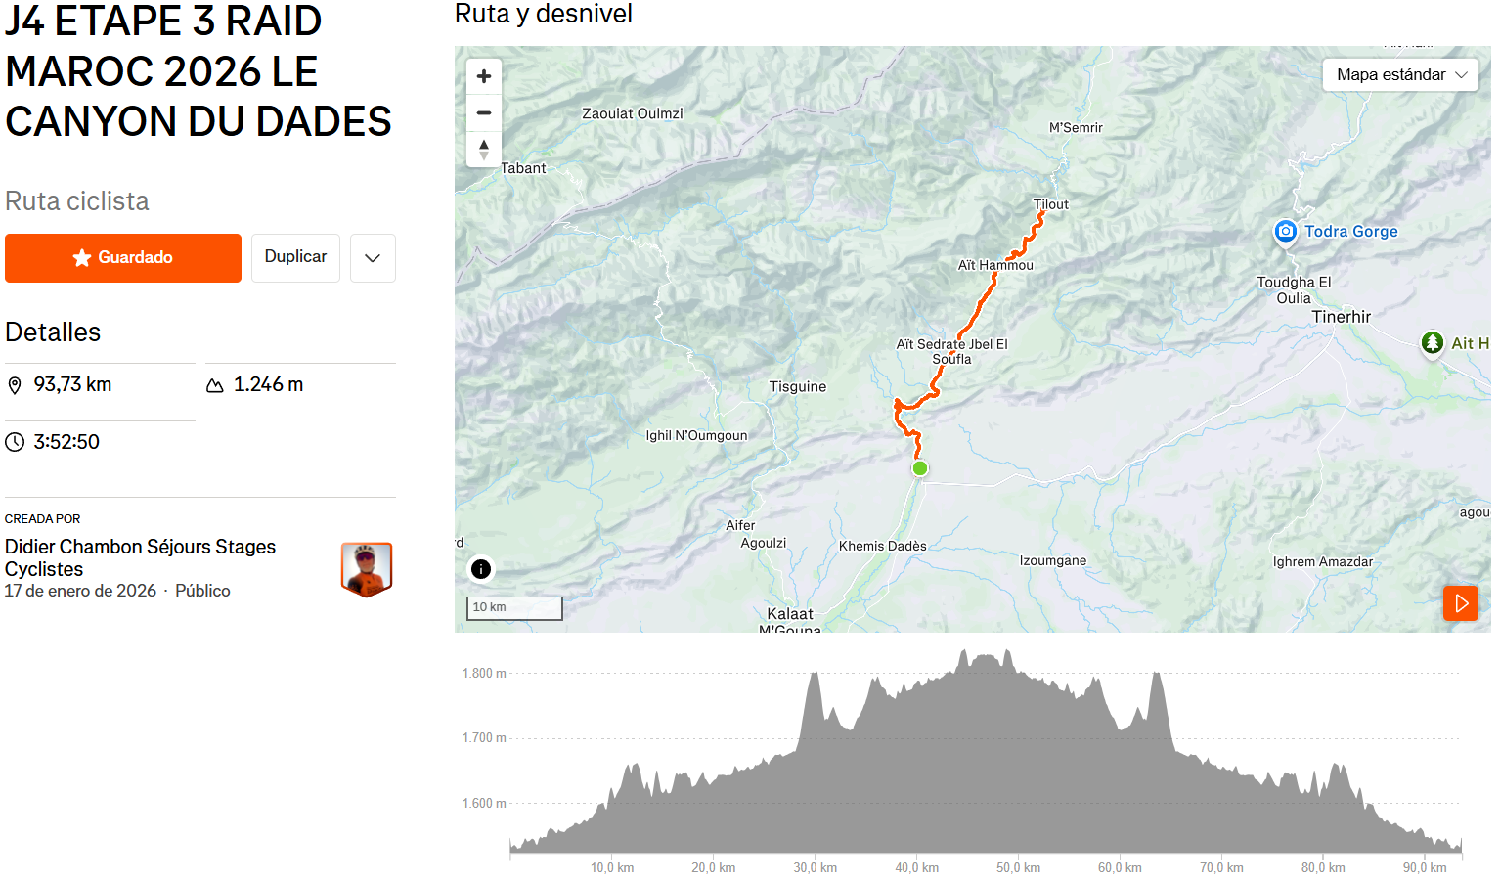Click the 50,0 km mark on elevation axis

tap(1018, 867)
